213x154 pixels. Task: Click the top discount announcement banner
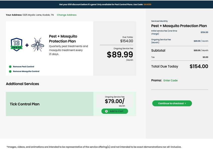pos(106,5)
